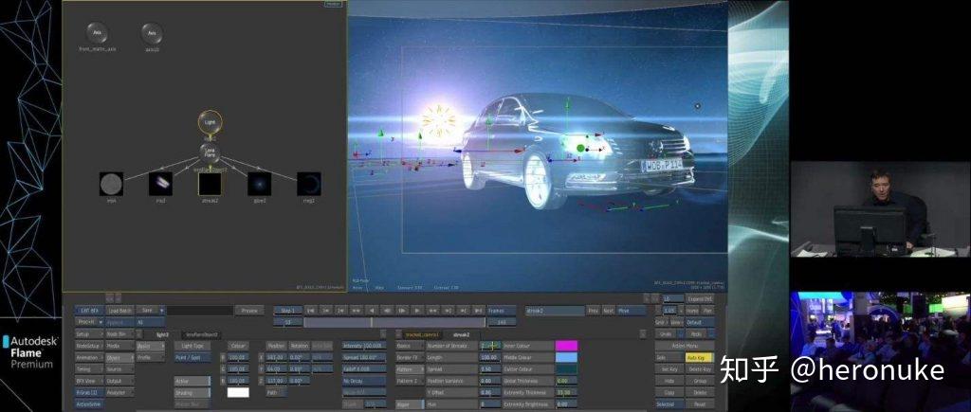Click the Path button under Position
This screenshot has width=971, height=412.
coord(276,393)
